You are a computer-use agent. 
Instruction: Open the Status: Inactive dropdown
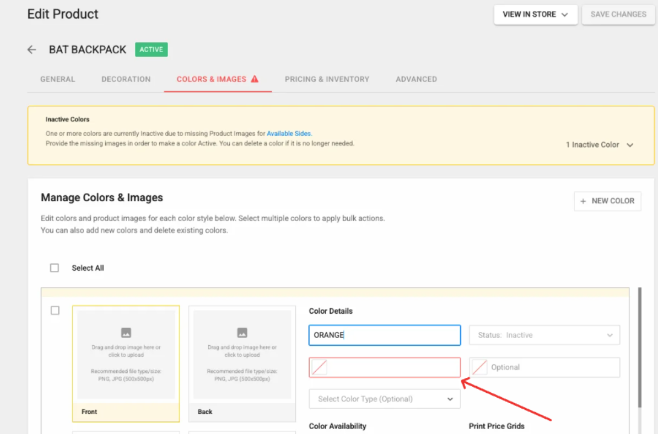point(544,335)
